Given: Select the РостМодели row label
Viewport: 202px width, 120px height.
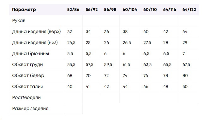Looking at the screenshot, I should point(27,98).
